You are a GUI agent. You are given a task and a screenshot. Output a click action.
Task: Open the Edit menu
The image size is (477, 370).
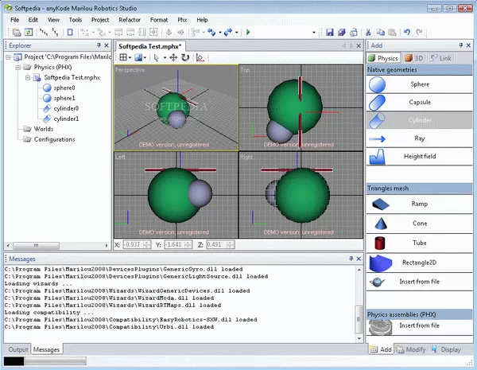point(33,20)
